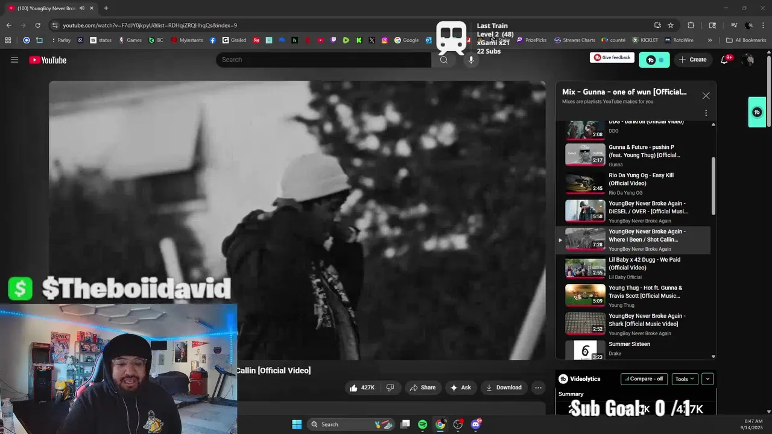The height and width of the screenshot is (434, 772).
Task: Expand hidden bookmarks overflow chevron
Action: (x=710, y=40)
